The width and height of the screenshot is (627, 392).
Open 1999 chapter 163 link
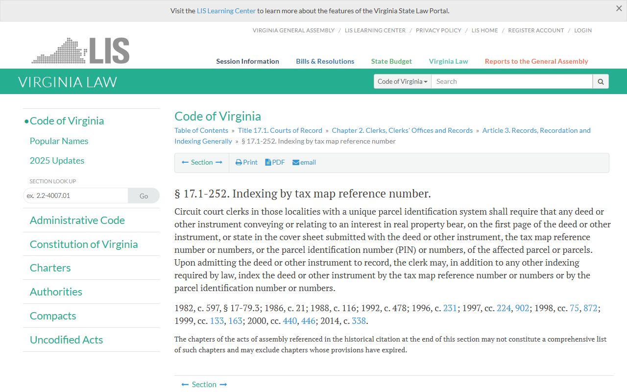coord(235,321)
